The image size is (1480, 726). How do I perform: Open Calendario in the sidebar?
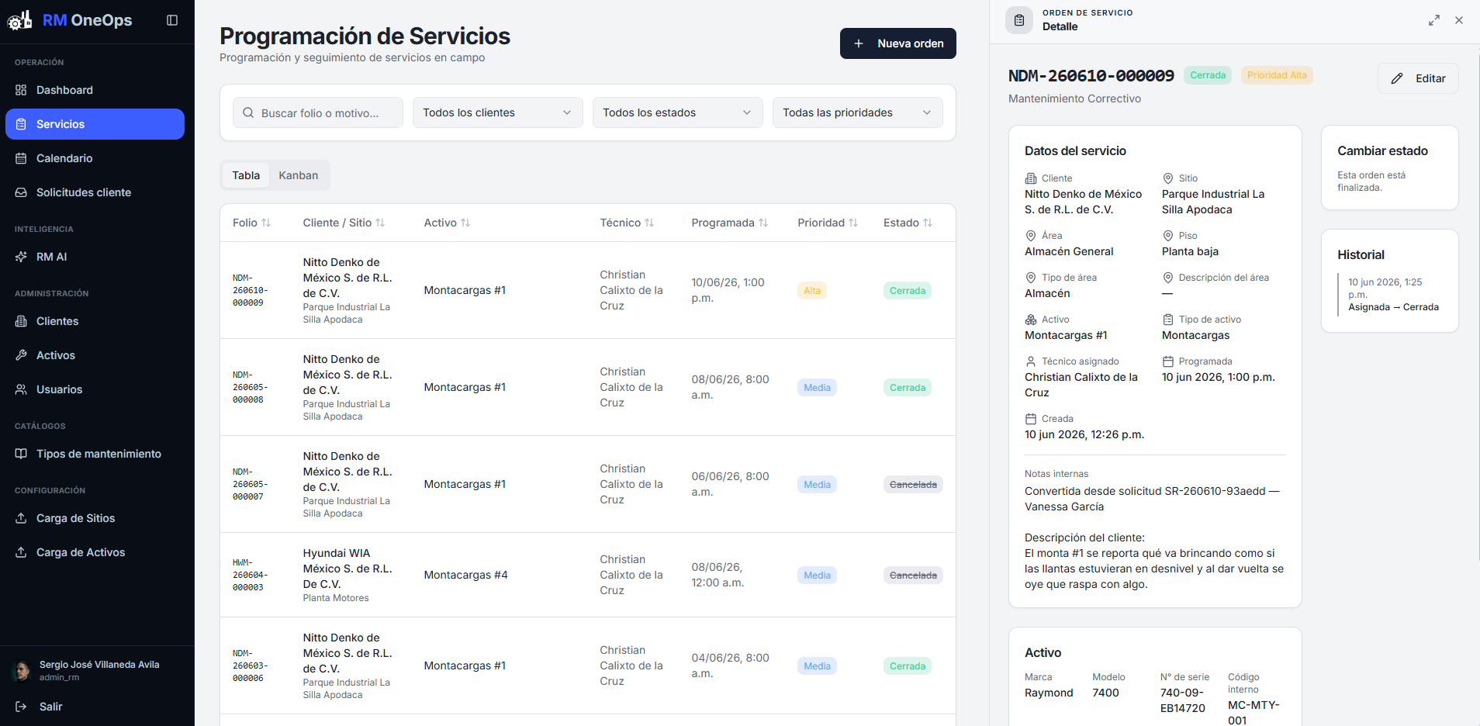pyautogui.click(x=95, y=158)
